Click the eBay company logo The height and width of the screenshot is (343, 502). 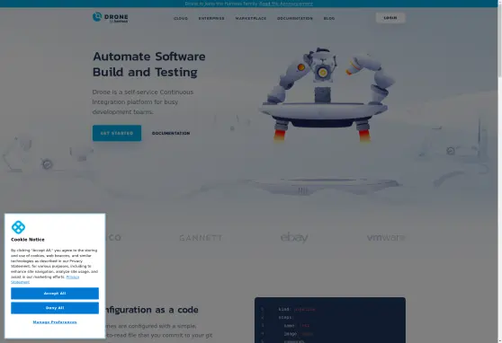(x=294, y=238)
